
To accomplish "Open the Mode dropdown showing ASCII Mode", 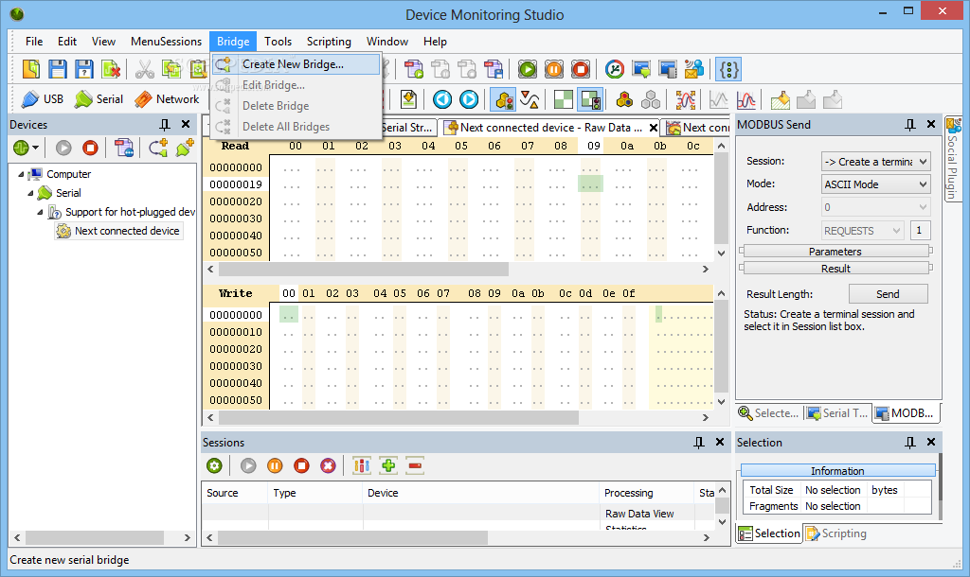I will tap(875, 184).
